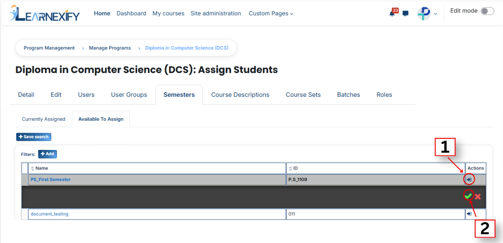Click assign icon for document_testing row
This screenshot has width=503, height=243.
tap(469, 214)
